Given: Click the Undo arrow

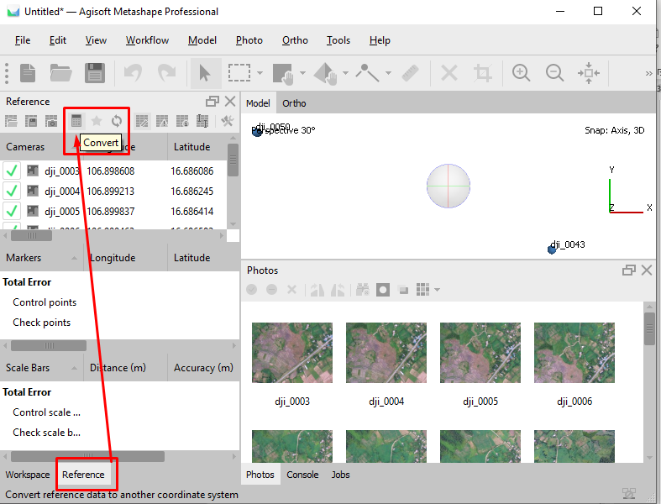Looking at the screenshot, I should tap(133, 73).
